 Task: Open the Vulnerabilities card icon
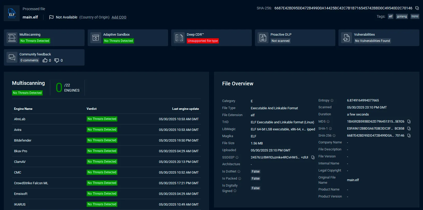(347, 38)
